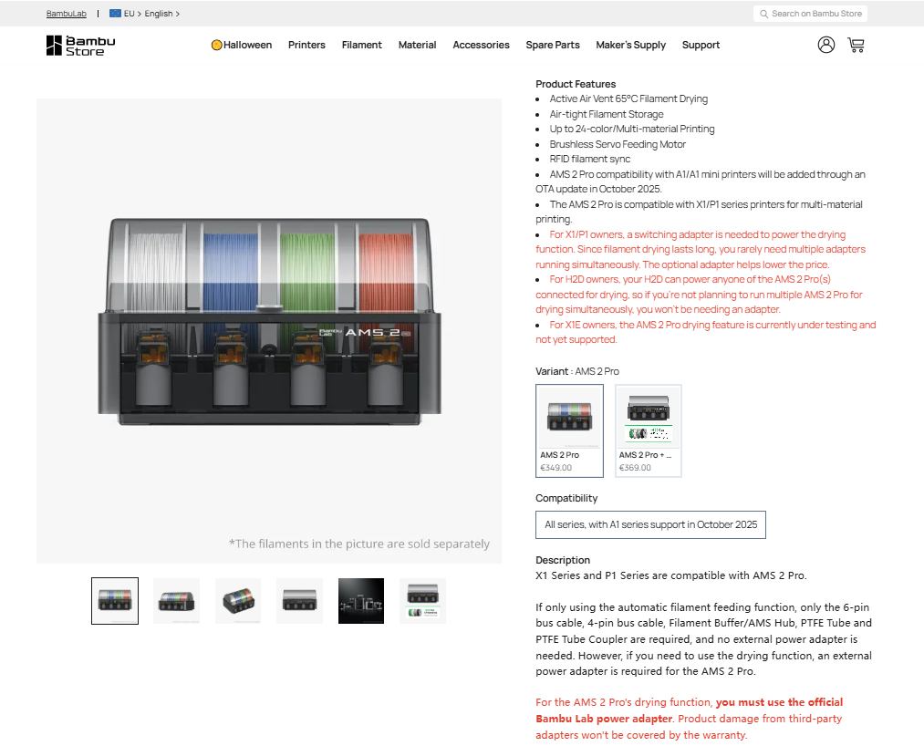Open the Halloween menu item
This screenshot has width=924, height=746.
(242, 45)
